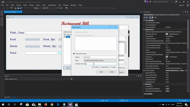Open the Drink combo box on the form
Image resolution: width=190 pixels, height=107 pixels.
click(x=34, y=46)
